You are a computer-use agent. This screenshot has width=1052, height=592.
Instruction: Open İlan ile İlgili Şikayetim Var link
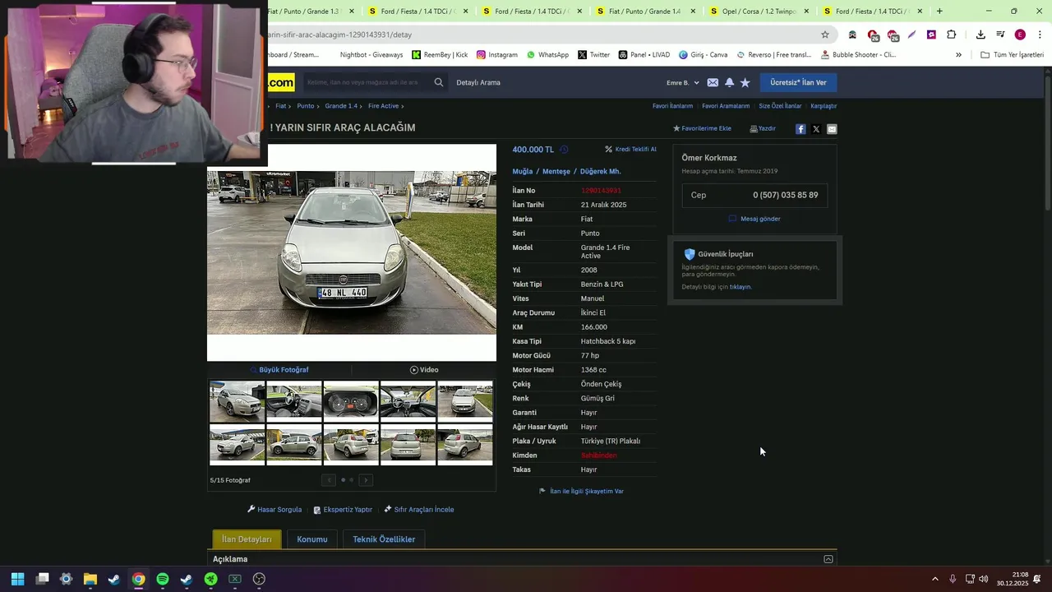point(581,492)
